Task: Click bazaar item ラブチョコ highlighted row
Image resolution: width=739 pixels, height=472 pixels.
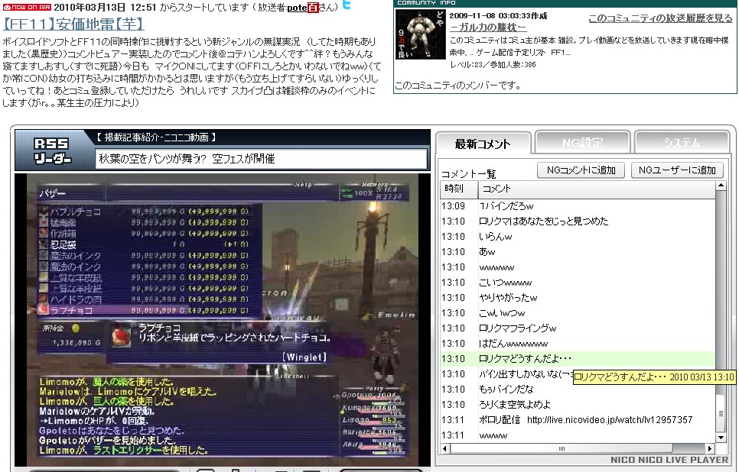Action: [x=150, y=310]
